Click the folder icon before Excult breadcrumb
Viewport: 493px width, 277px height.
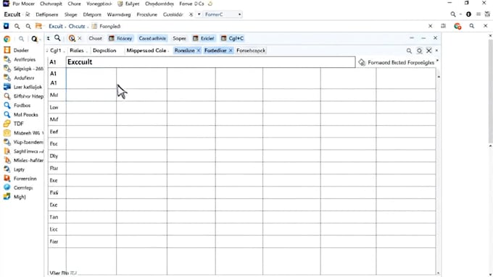pyautogui.click(x=38, y=26)
